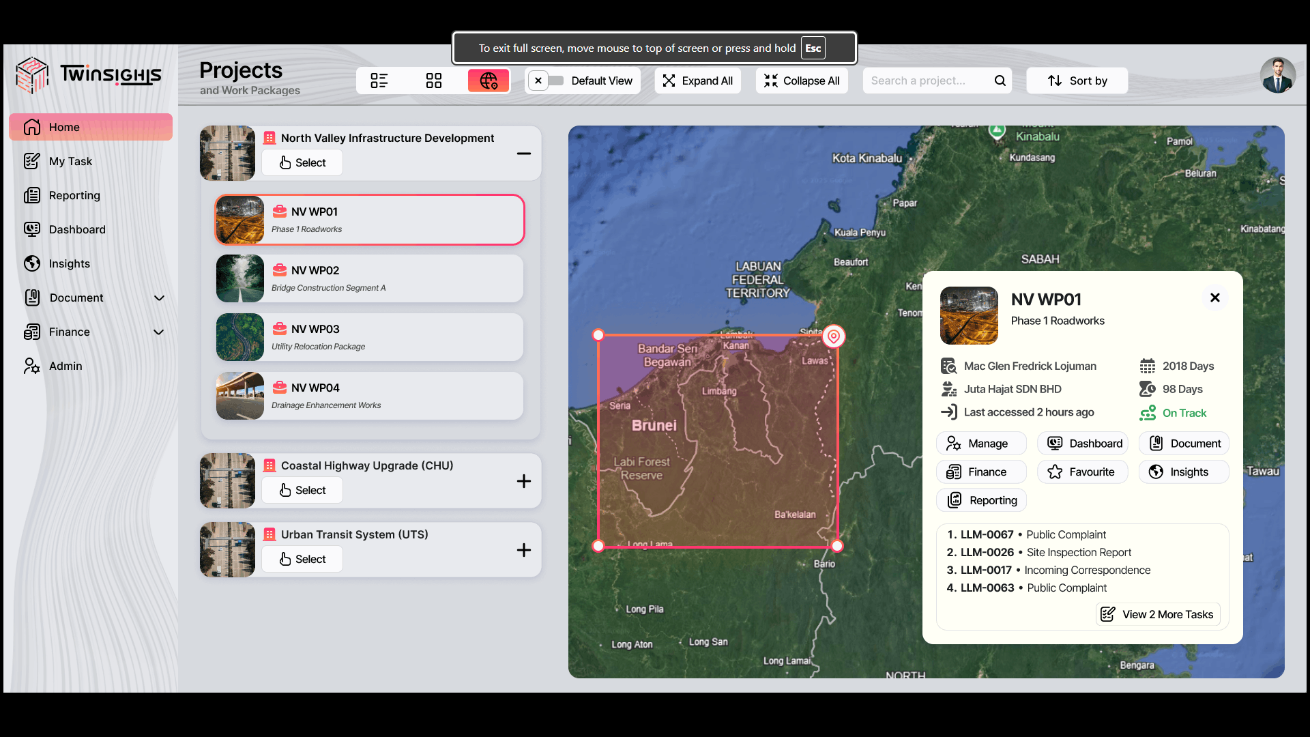Go to Reporting in sidebar
Screen dimensions: 1310x737
[74, 196]
